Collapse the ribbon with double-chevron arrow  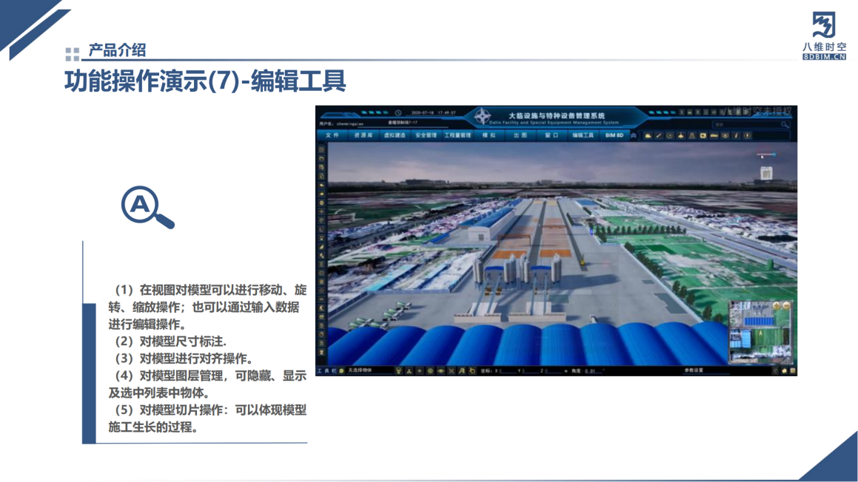tap(634, 136)
